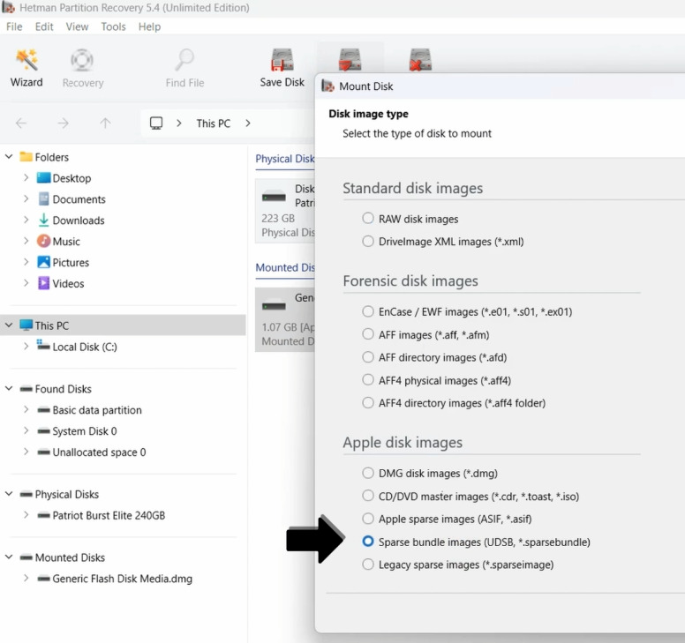Select the Documents folder icon

[x=43, y=199]
